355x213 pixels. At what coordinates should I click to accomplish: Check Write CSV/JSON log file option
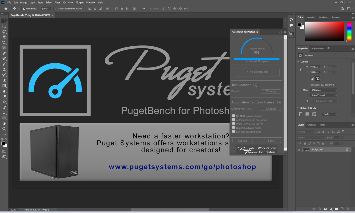click(233, 124)
